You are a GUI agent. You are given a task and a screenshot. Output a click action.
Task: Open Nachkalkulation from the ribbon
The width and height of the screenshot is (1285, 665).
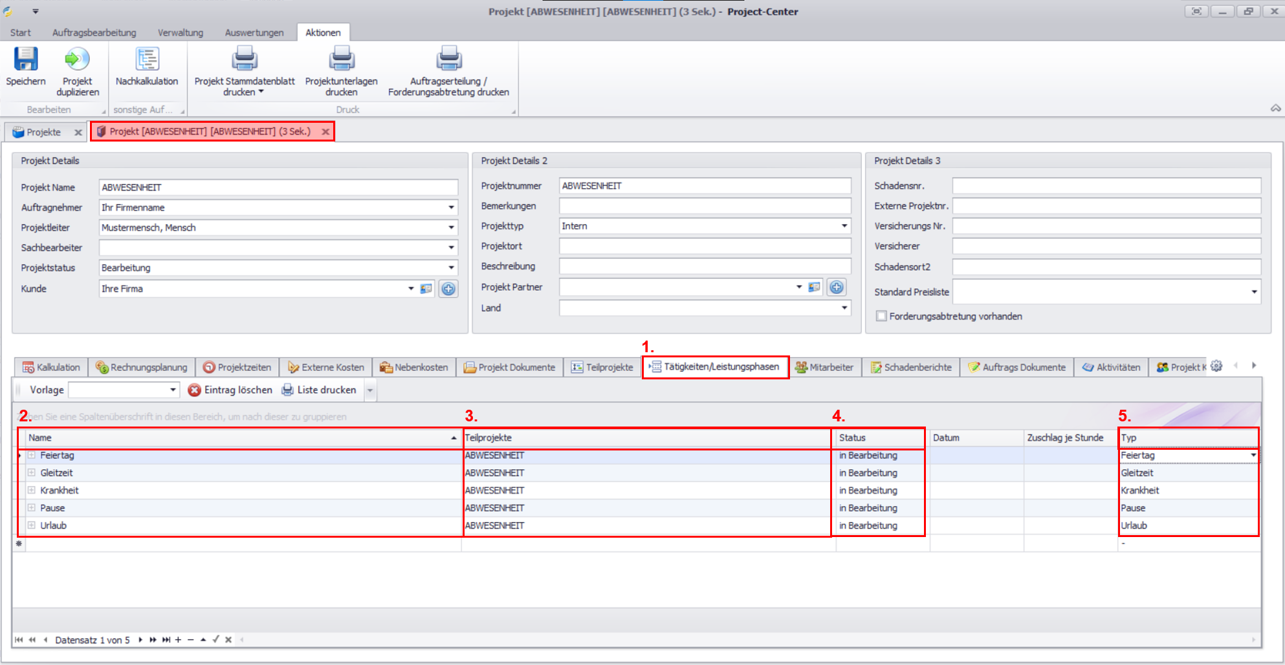pyautogui.click(x=147, y=59)
